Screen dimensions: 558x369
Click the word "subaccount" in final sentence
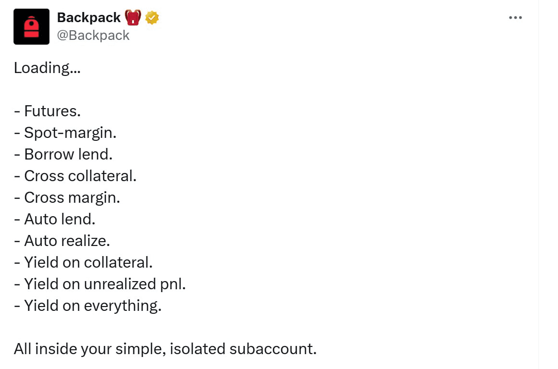coord(272,349)
